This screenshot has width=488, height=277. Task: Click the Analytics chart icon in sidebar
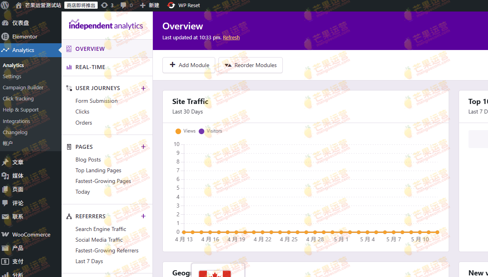tap(5, 50)
